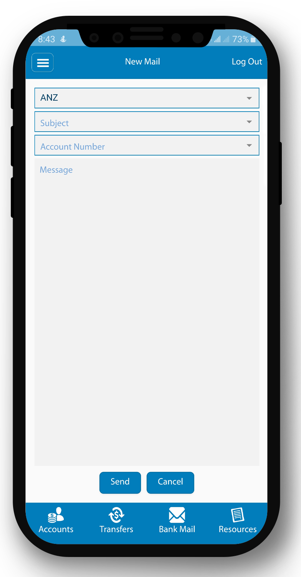Tap the notification icon beside 8:43
This screenshot has width=301, height=577.
[63, 39]
